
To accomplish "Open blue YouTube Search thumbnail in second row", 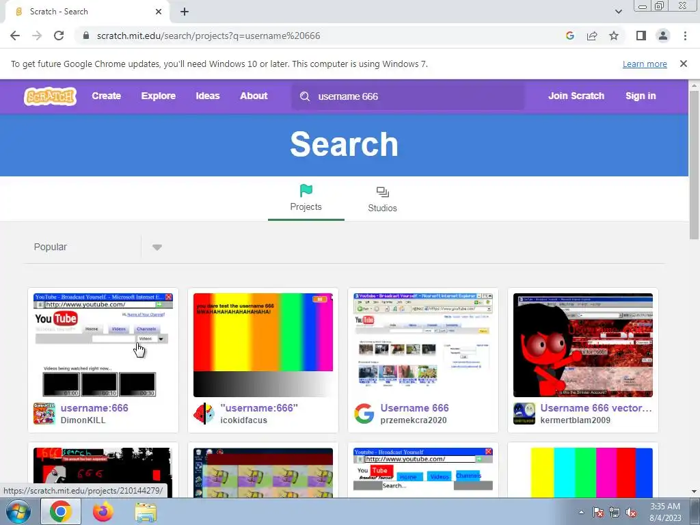I will 423,473.
